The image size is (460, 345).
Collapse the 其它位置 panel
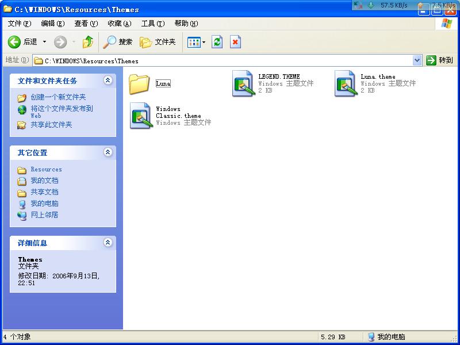click(108, 152)
